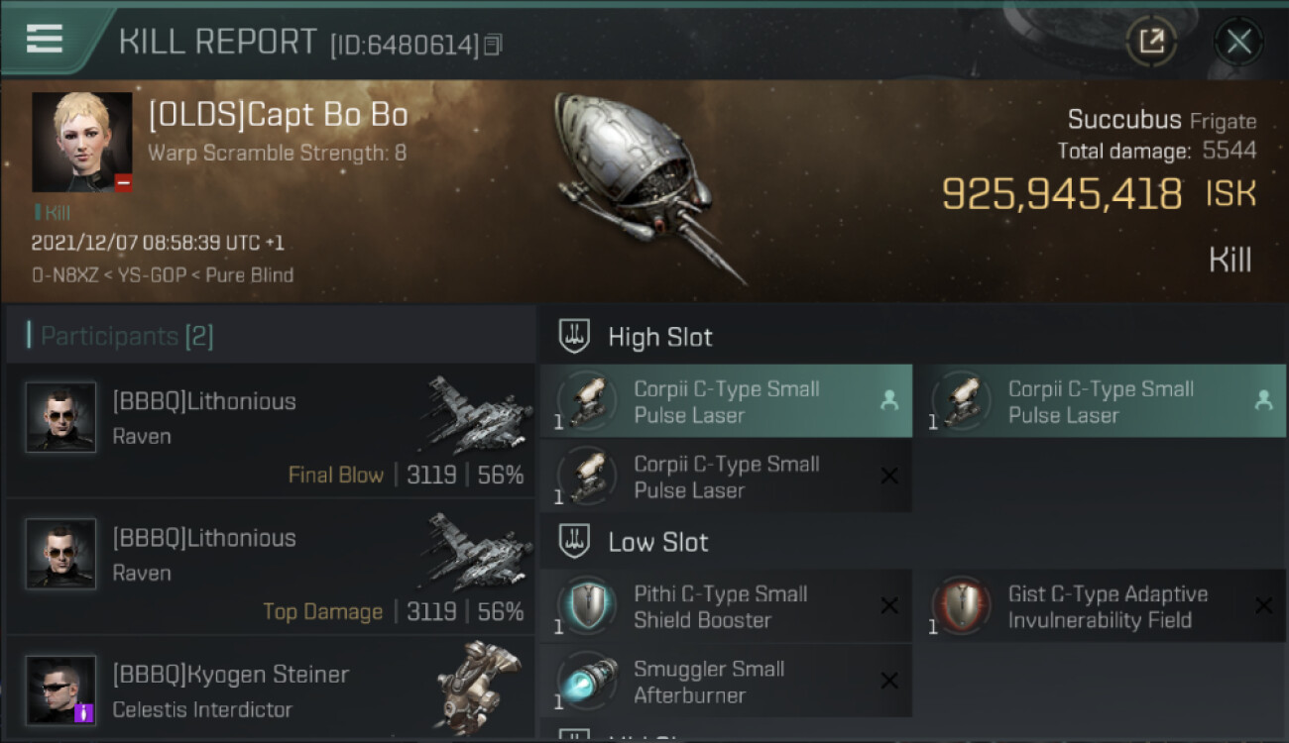Screen dimensions: 1289x743
Task: Open Capt Bo Bo's character portrait
Action: coord(82,143)
